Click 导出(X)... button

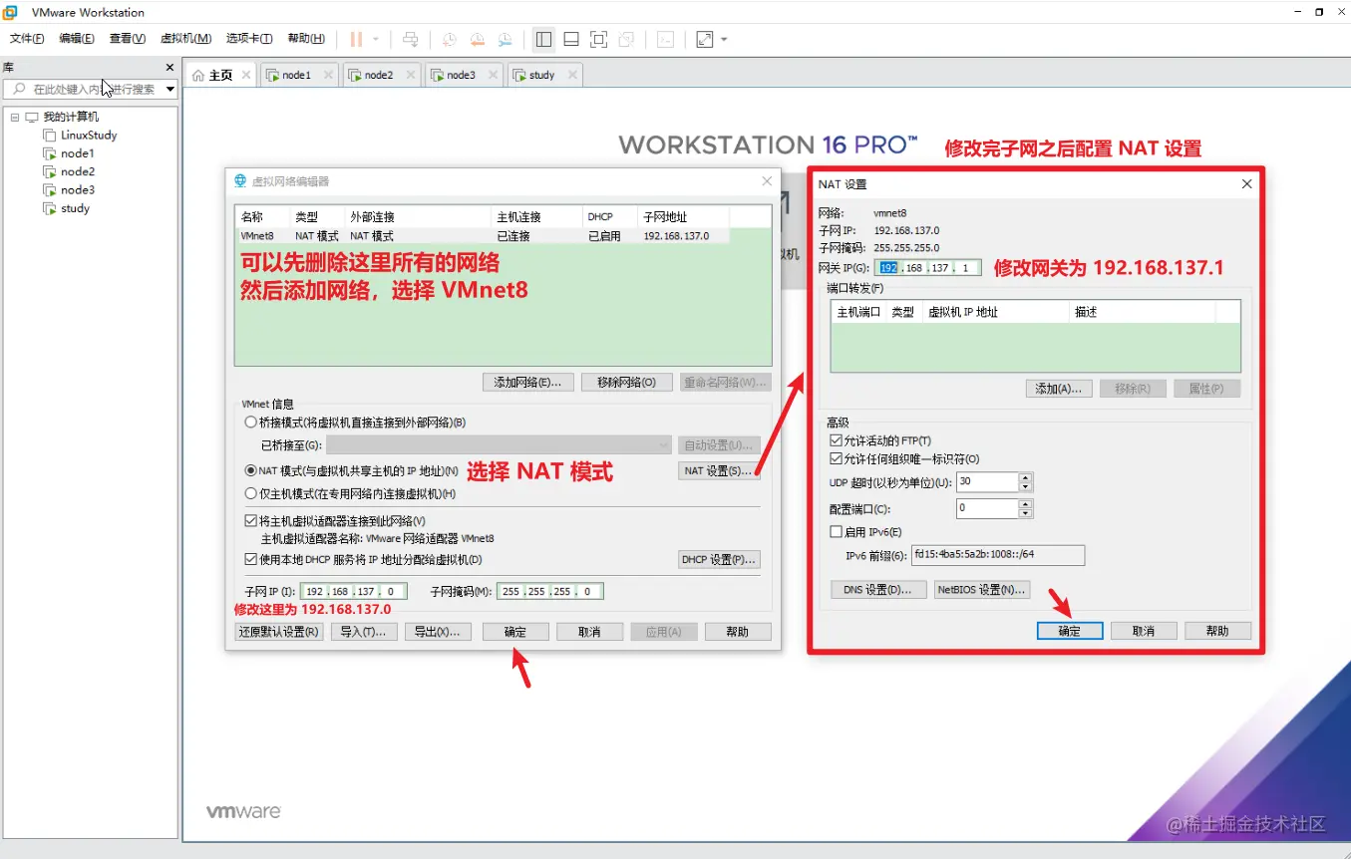438,632
